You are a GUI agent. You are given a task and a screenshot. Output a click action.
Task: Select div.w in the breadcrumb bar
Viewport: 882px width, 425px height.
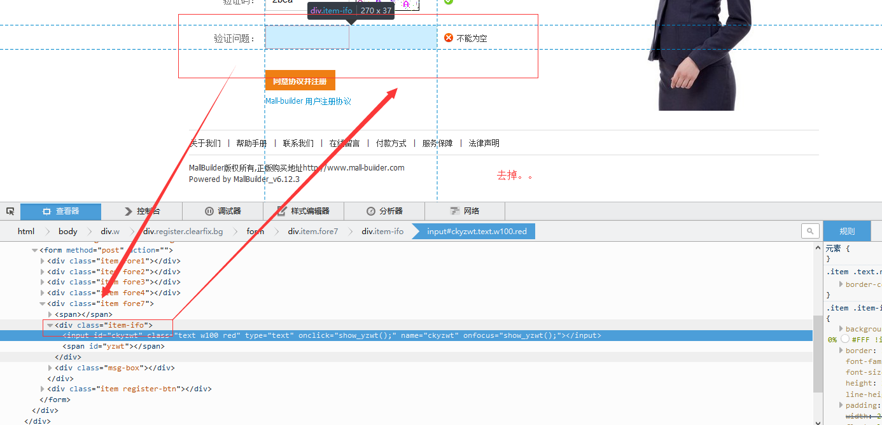pyautogui.click(x=110, y=231)
